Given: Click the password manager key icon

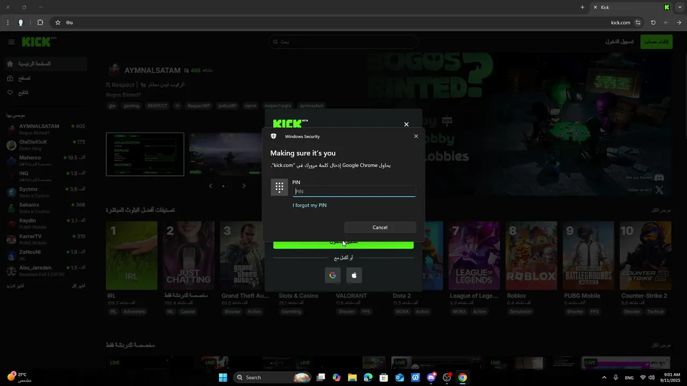Looking at the screenshot, I should (x=70, y=23).
